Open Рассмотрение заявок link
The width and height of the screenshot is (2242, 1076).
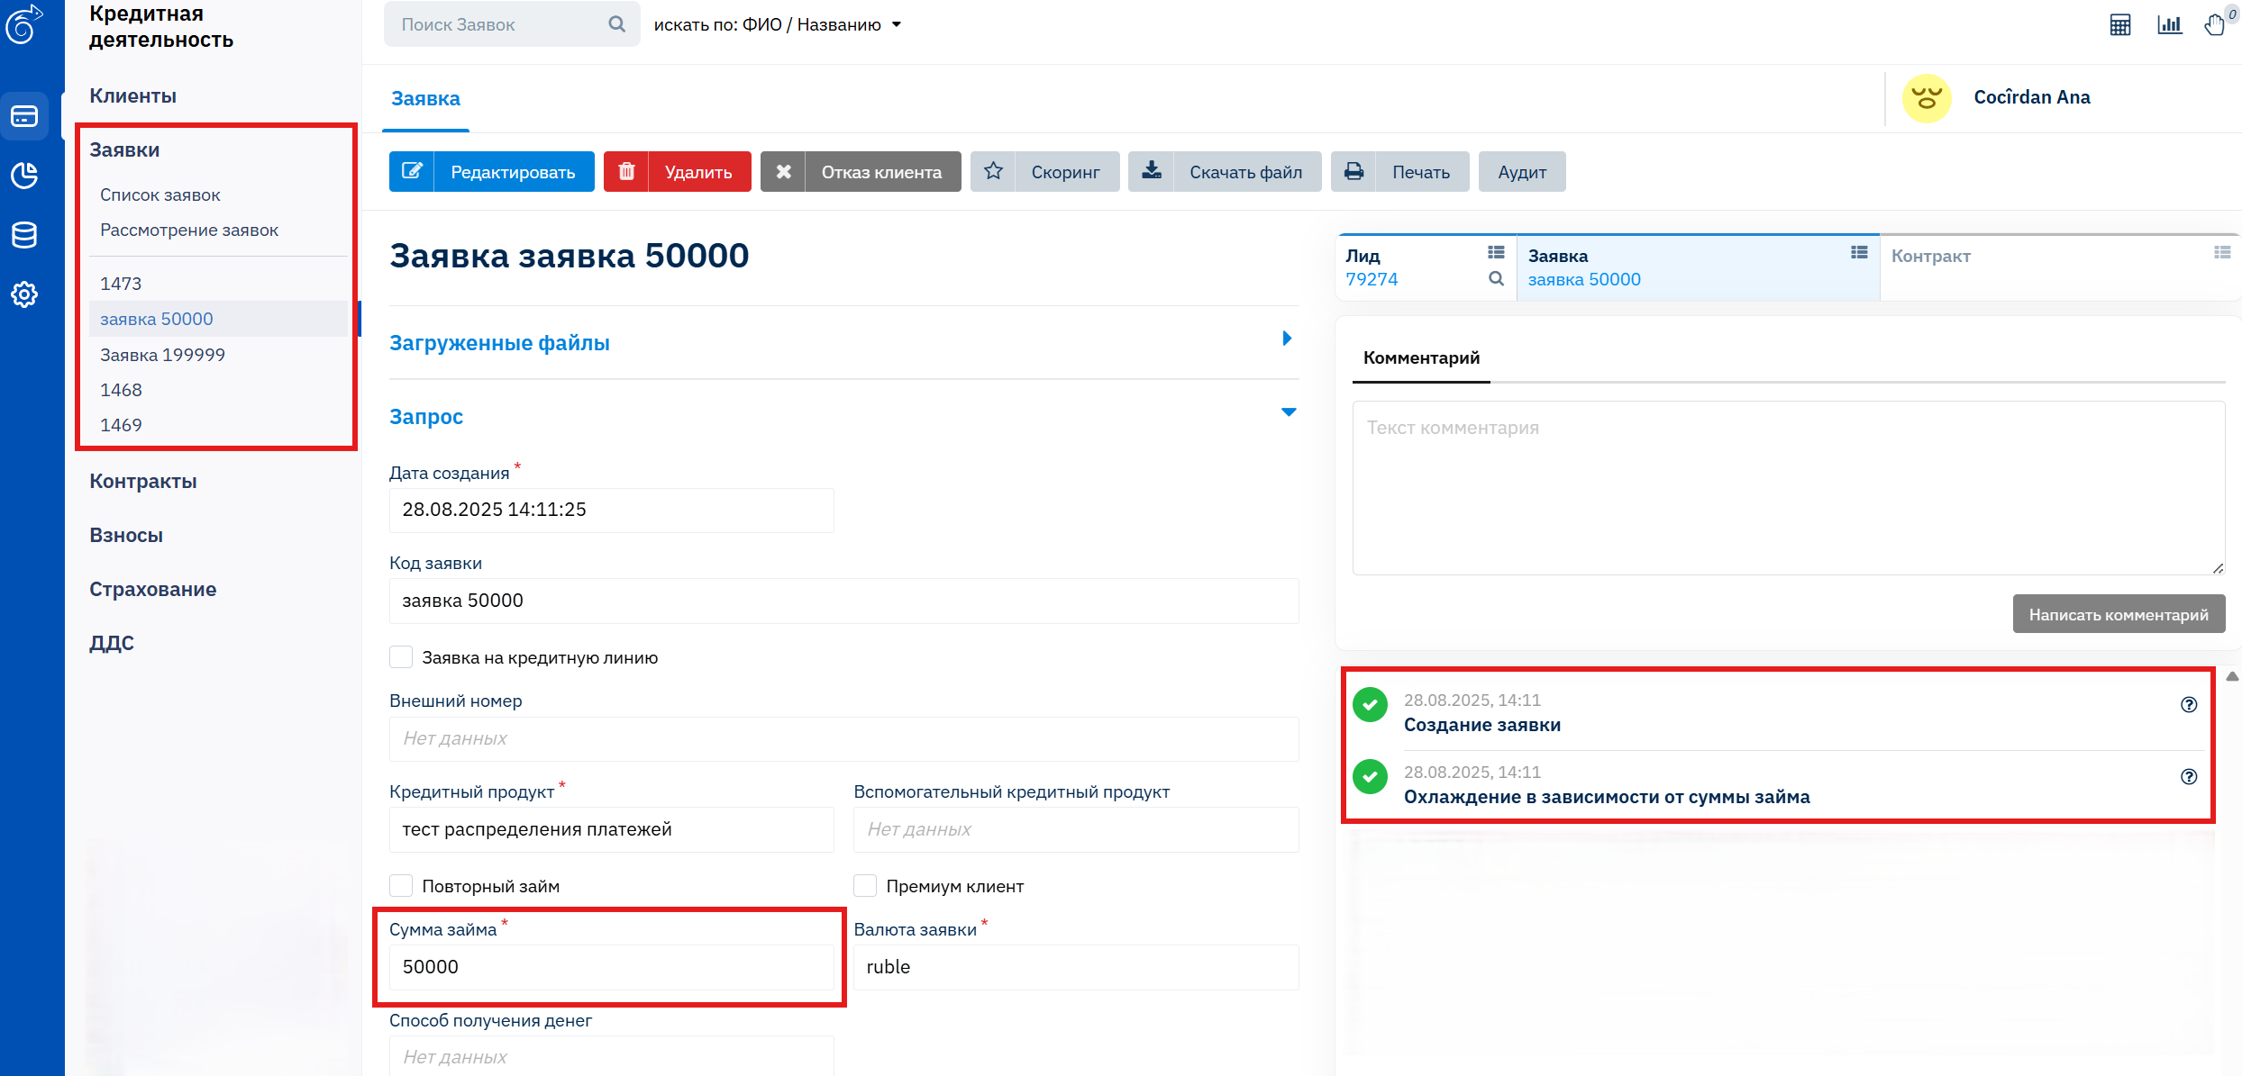[x=189, y=230]
